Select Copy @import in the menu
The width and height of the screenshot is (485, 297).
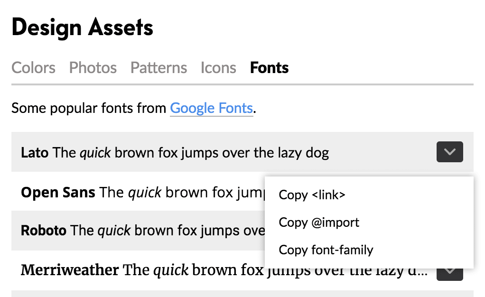pos(319,222)
